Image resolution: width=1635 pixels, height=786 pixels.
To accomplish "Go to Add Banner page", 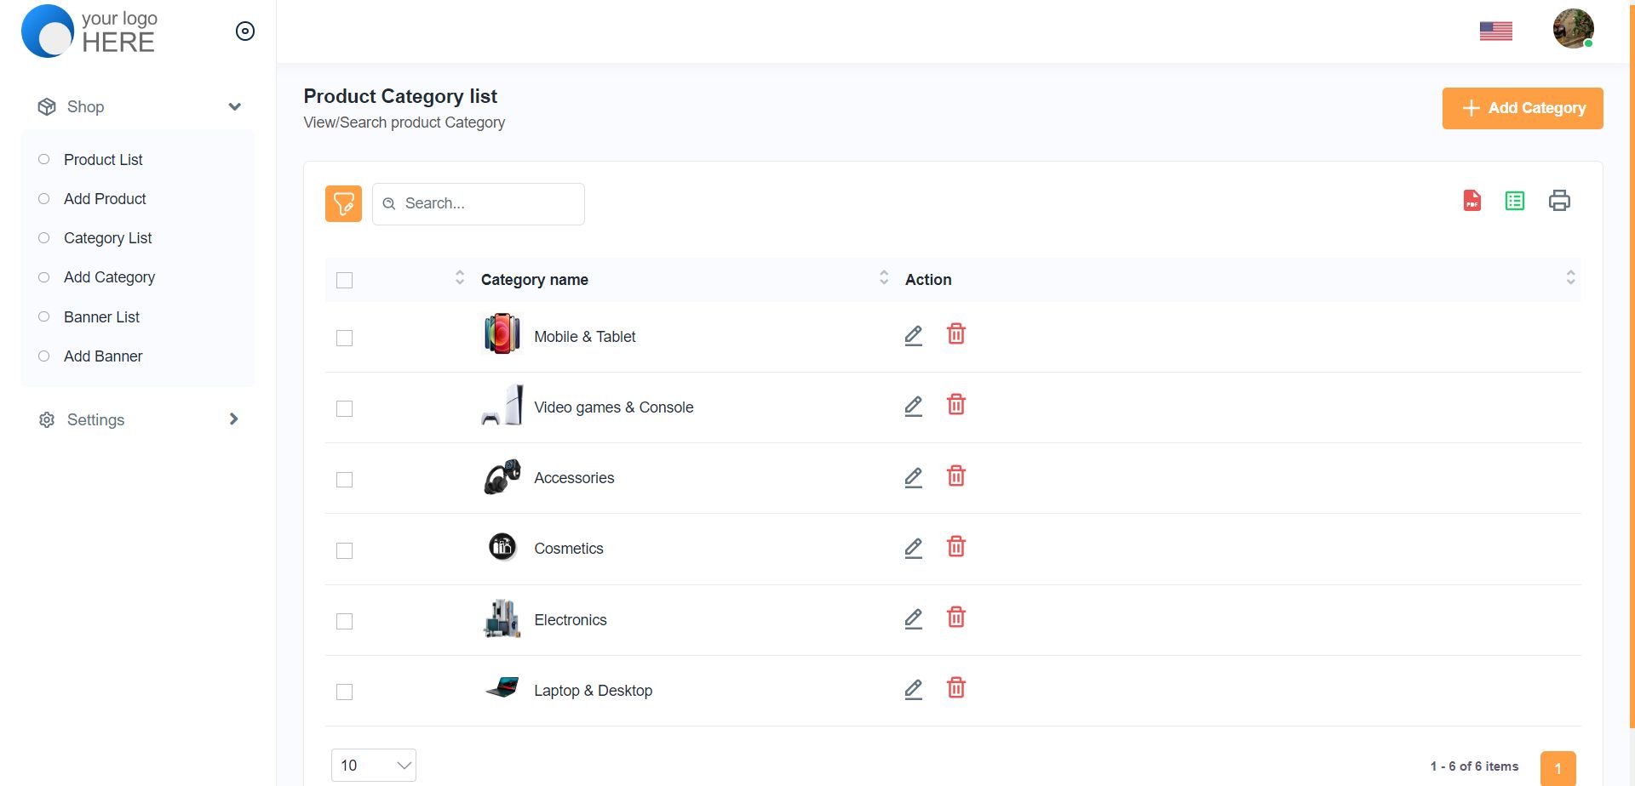I will [x=103, y=356].
